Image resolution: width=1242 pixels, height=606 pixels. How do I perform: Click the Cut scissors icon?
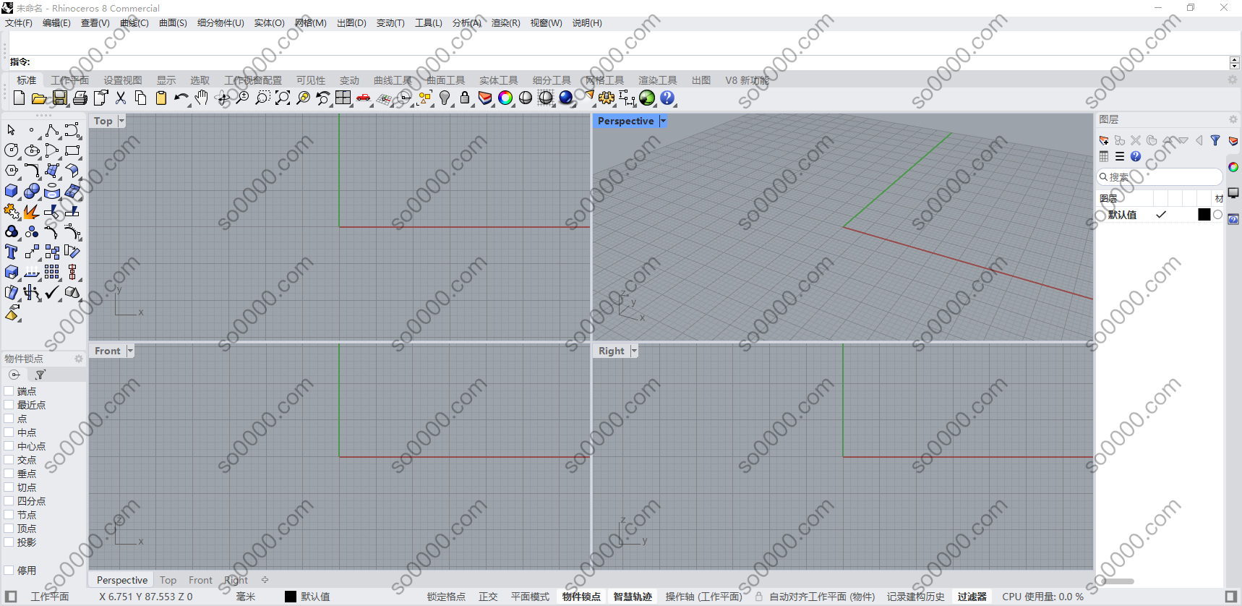point(121,98)
